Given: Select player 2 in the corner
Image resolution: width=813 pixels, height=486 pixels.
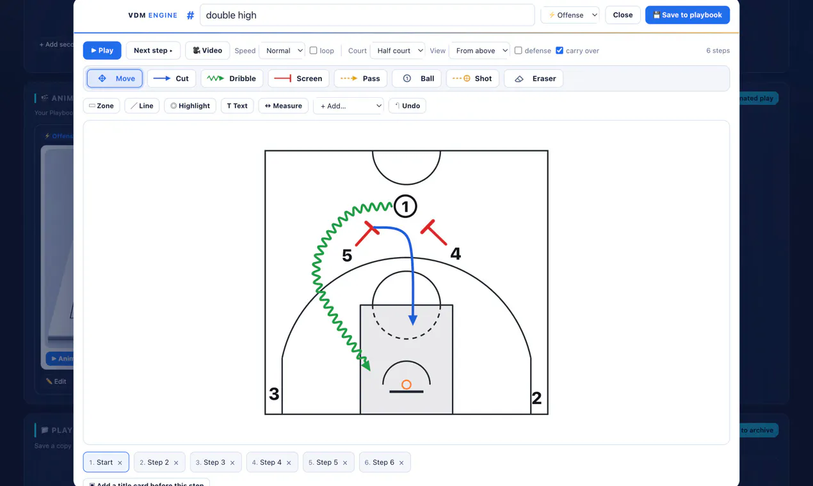Looking at the screenshot, I should [536, 398].
